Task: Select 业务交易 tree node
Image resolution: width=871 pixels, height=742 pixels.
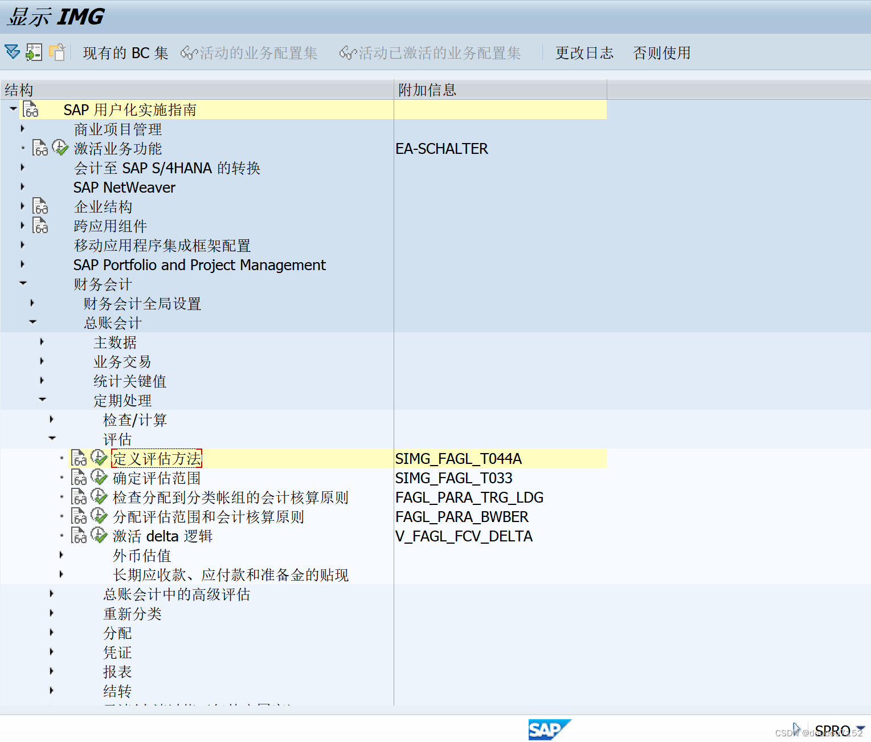Action: (x=122, y=362)
